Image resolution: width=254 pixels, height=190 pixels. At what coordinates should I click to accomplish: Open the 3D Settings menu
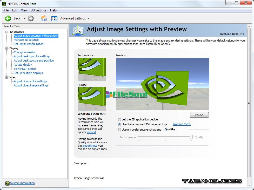(39, 10)
